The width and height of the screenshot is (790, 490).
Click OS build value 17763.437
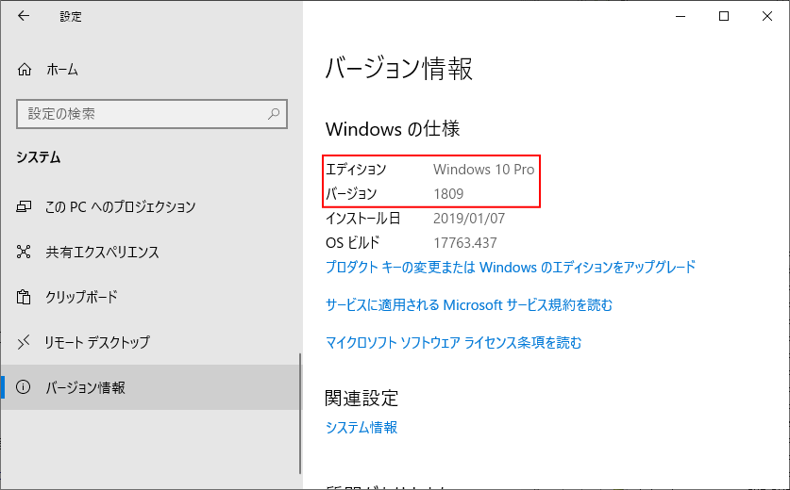465,243
